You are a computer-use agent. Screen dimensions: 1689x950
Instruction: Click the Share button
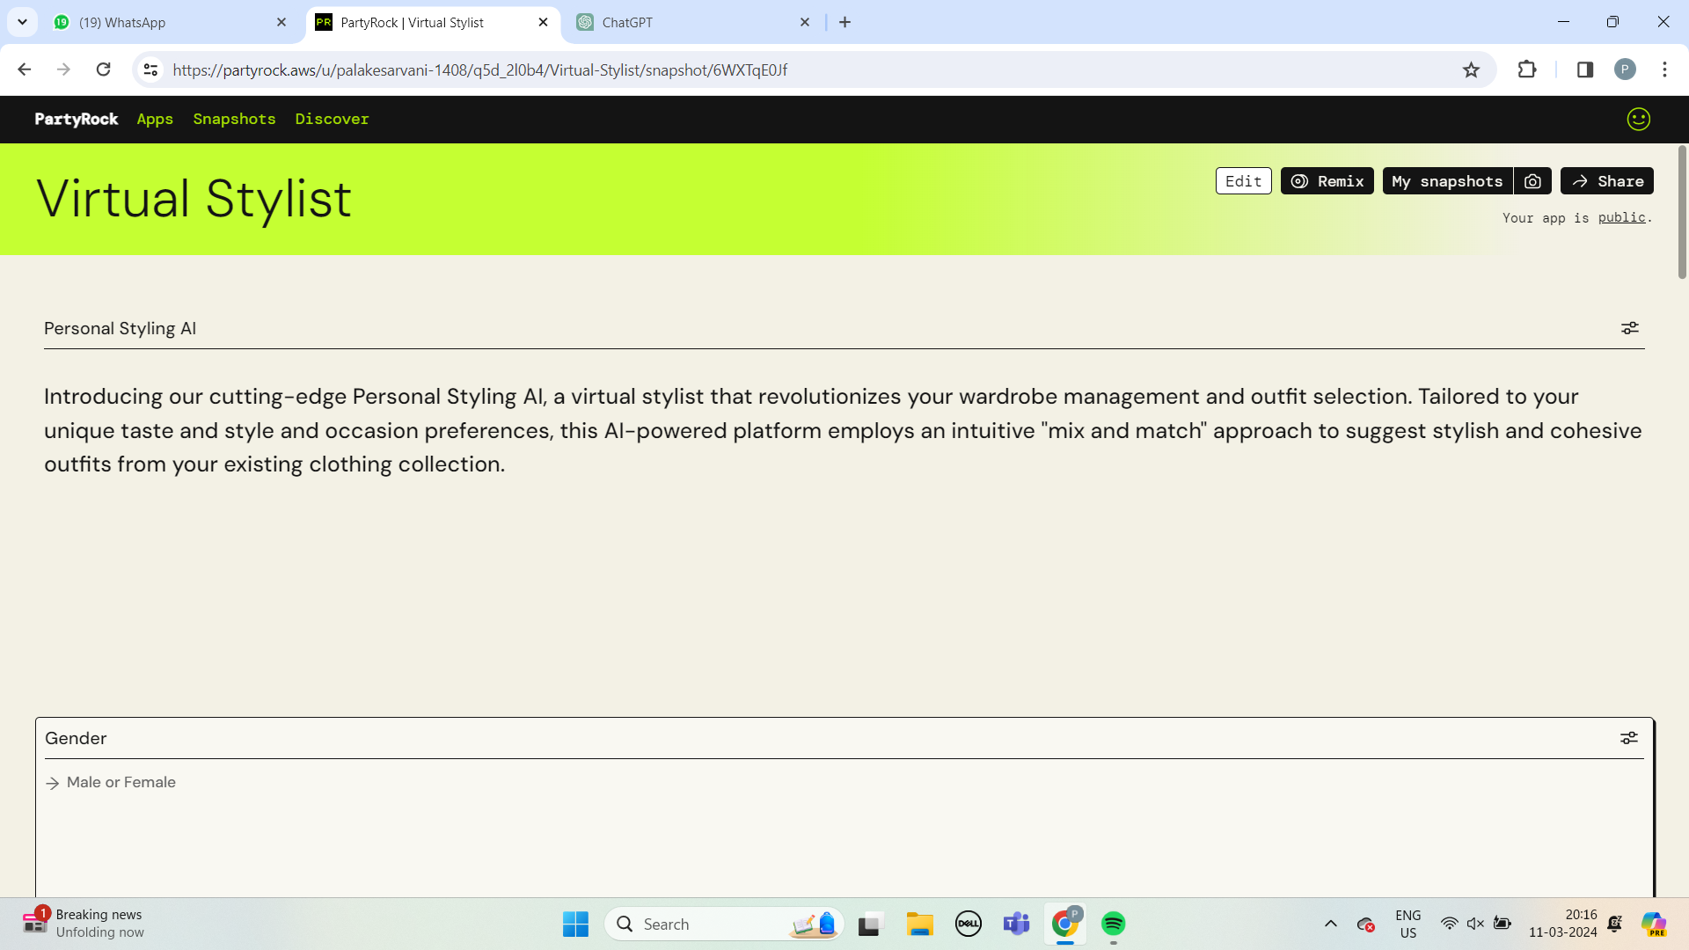tap(1606, 181)
